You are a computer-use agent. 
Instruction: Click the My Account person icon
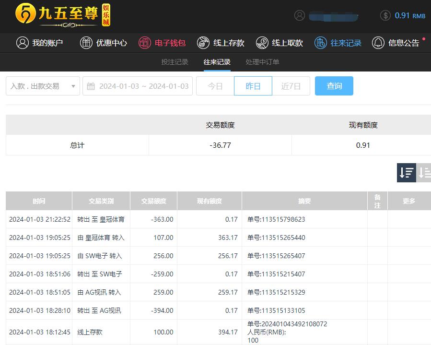pos(23,43)
